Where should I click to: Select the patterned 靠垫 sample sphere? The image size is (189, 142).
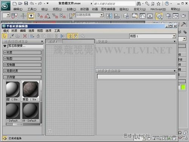point(31,89)
